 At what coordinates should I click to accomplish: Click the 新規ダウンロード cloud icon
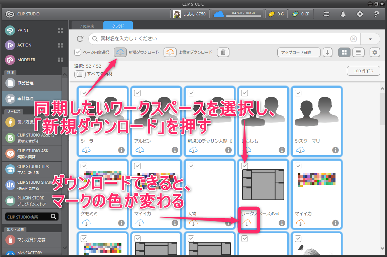120,52
